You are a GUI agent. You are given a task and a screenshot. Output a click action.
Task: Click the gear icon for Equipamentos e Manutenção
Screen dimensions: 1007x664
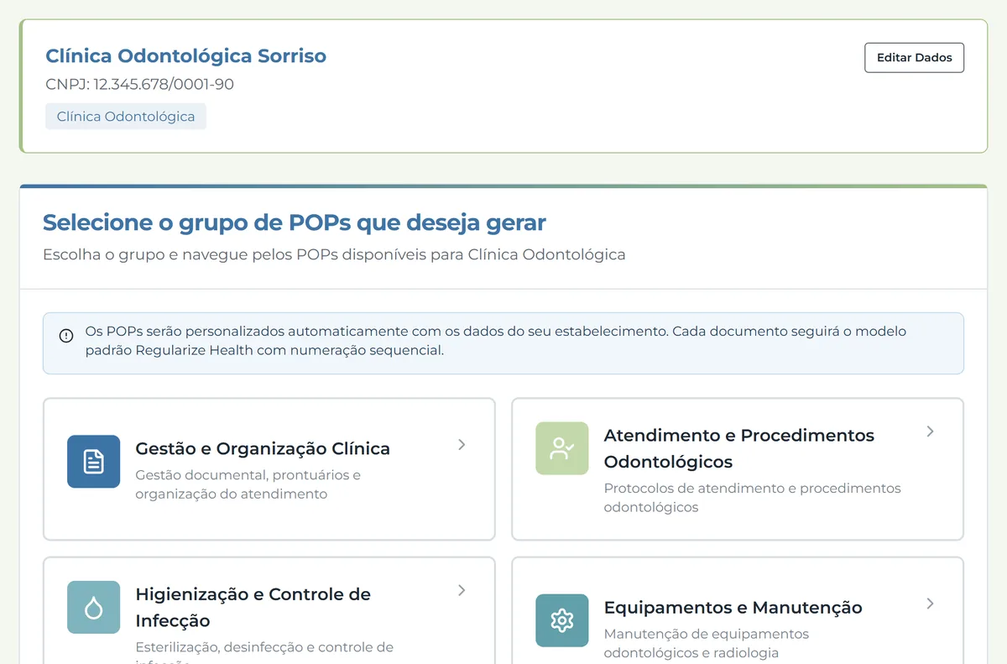pos(562,620)
